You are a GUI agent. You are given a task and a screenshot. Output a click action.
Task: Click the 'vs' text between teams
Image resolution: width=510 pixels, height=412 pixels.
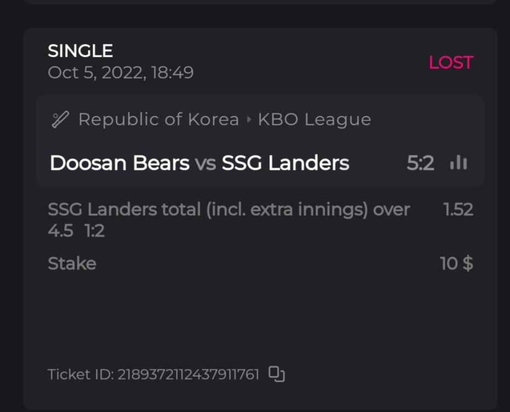pyautogui.click(x=205, y=163)
